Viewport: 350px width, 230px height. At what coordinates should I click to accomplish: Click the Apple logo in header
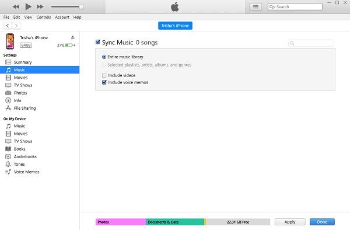(175, 6)
